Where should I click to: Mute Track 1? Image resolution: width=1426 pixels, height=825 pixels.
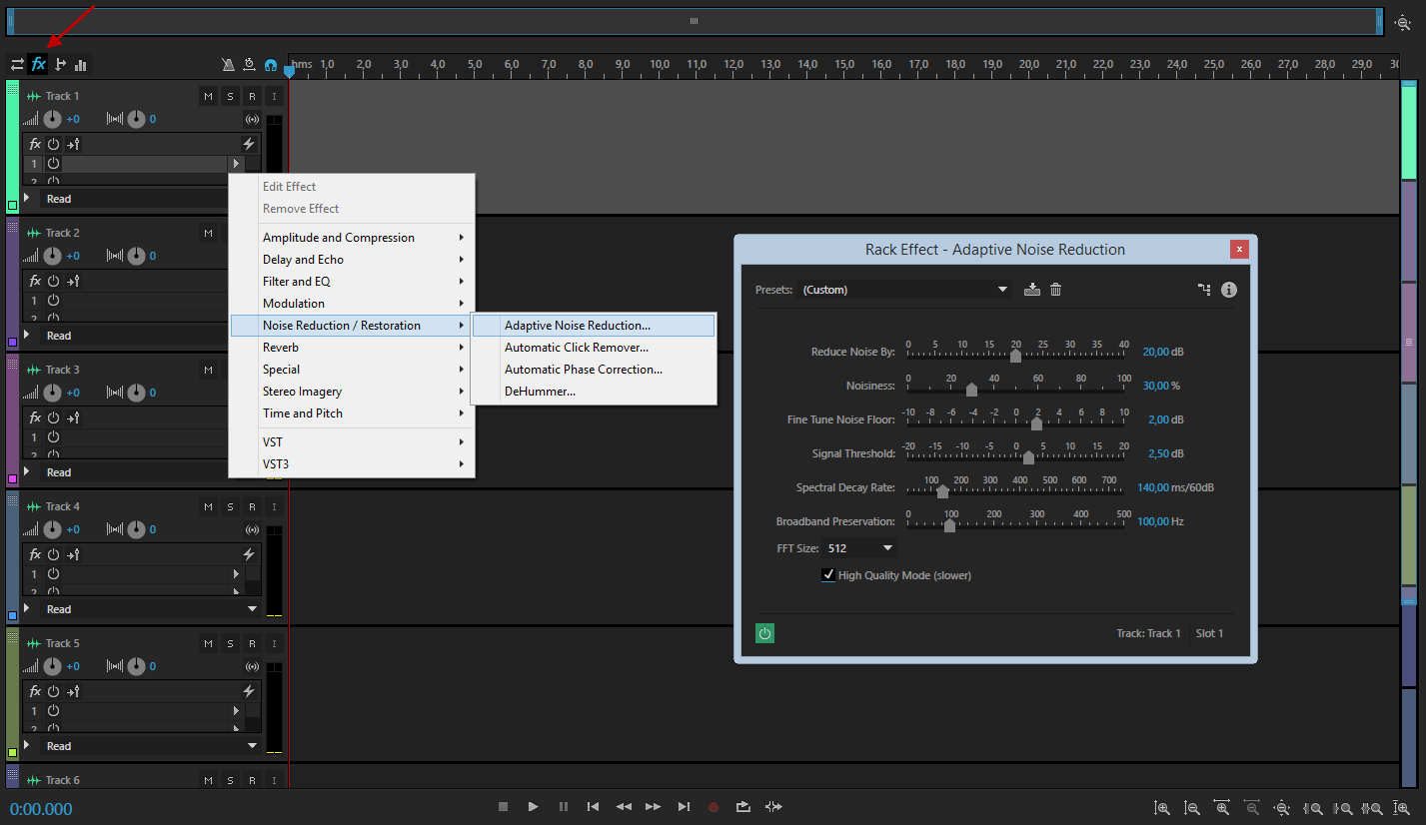pyautogui.click(x=208, y=96)
